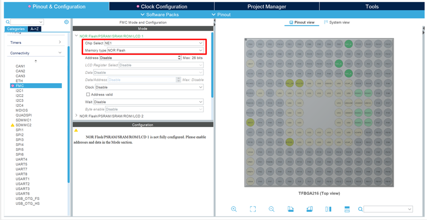Click the fit-to-view frame icon
The width and height of the screenshot is (427, 220).
point(253,209)
